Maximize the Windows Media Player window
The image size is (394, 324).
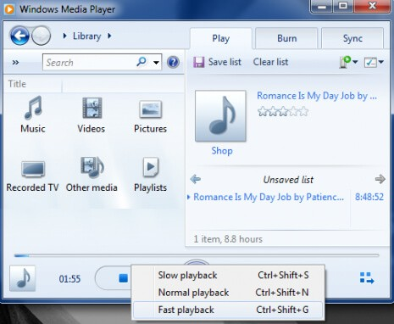[x=343, y=6]
